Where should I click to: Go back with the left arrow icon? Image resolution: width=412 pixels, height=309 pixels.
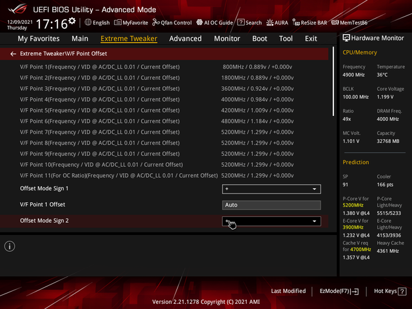[13, 54]
